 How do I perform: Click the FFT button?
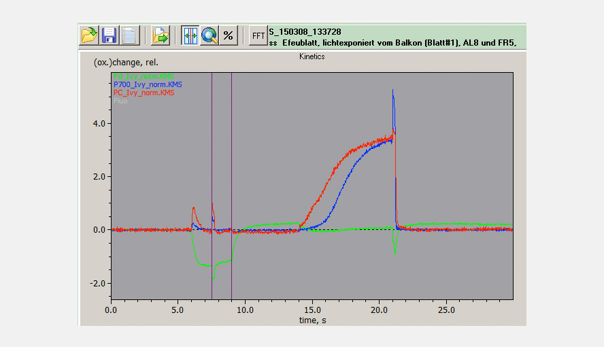[258, 35]
